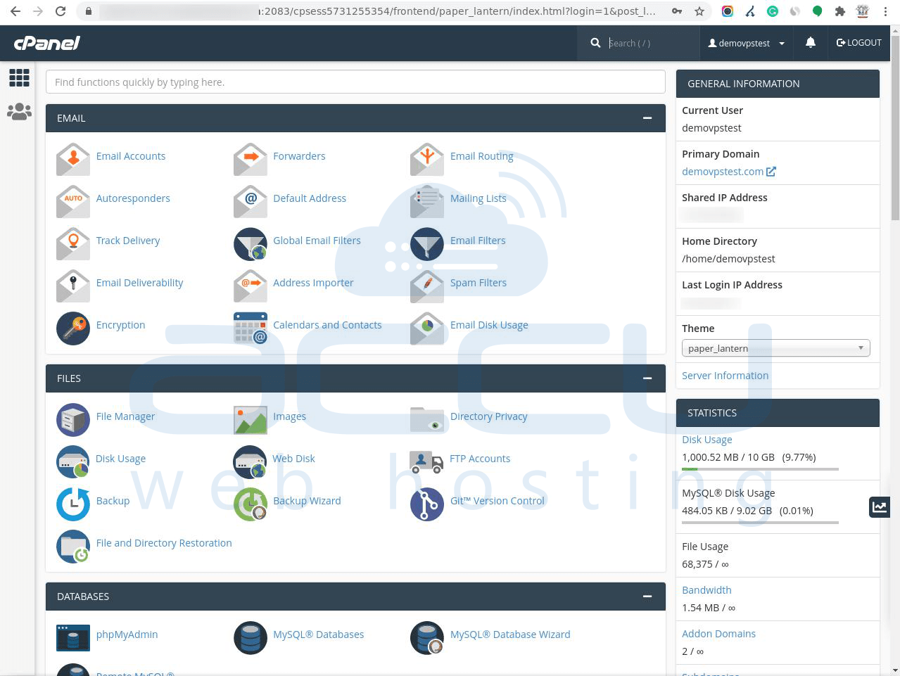Open the Email Accounts icon
Screen dimensions: 900x676
[73, 160]
